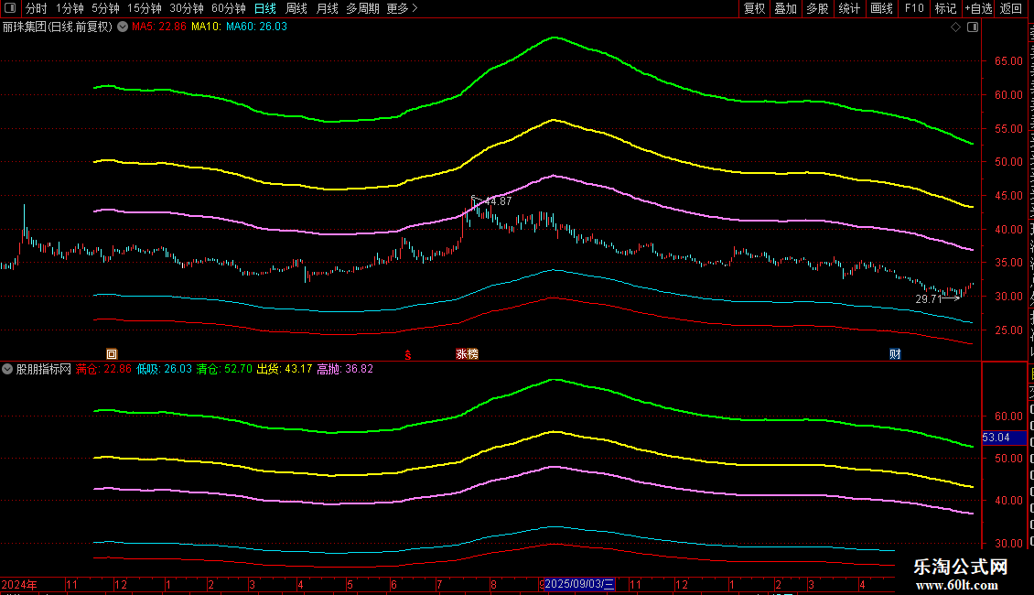Click the 满仓: 22.86 value label

click(103, 370)
